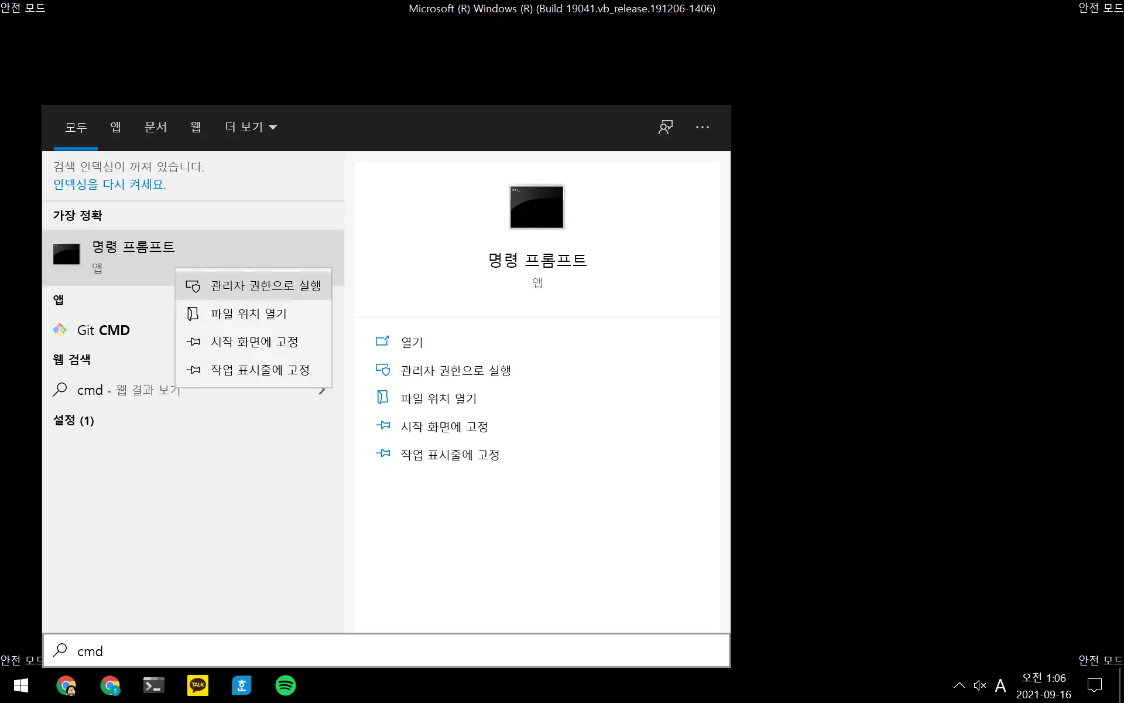Switch to the 앱 tab
This screenshot has width=1124, height=703.
coord(115,127)
